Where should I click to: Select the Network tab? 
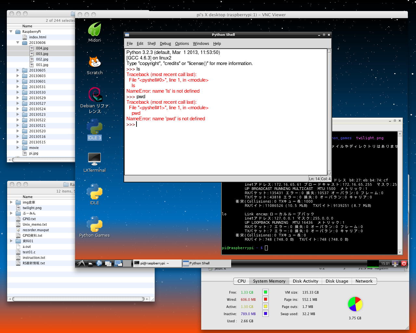[x=364, y=281]
